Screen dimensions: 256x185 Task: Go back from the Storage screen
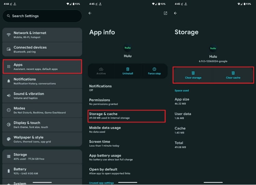click(x=176, y=13)
